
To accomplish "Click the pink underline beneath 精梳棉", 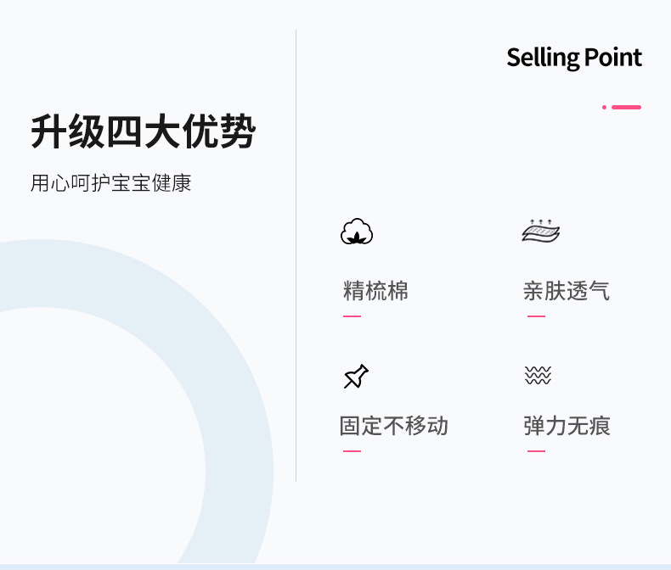I will [352, 316].
